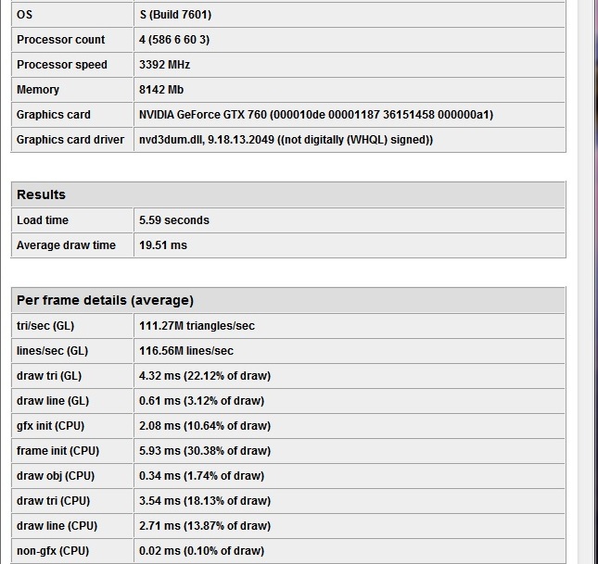Click the vertical scrollbar on the right edge
Image resolution: width=598 pixels, height=564 pixels.
588,278
